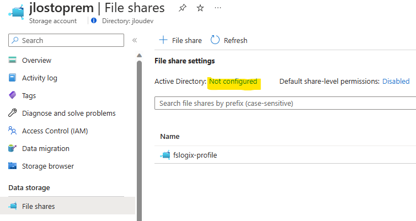This screenshot has width=416, height=221.
Task: Open the more options ellipsis menu
Action: tap(218, 8)
